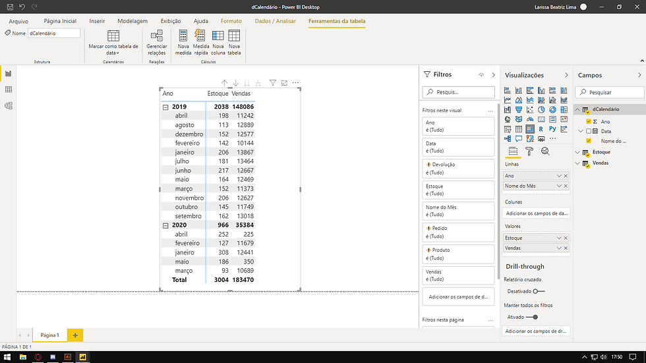Open the Format paint roller pane
The height and width of the screenshot is (363, 646).
click(x=529, y=152)
